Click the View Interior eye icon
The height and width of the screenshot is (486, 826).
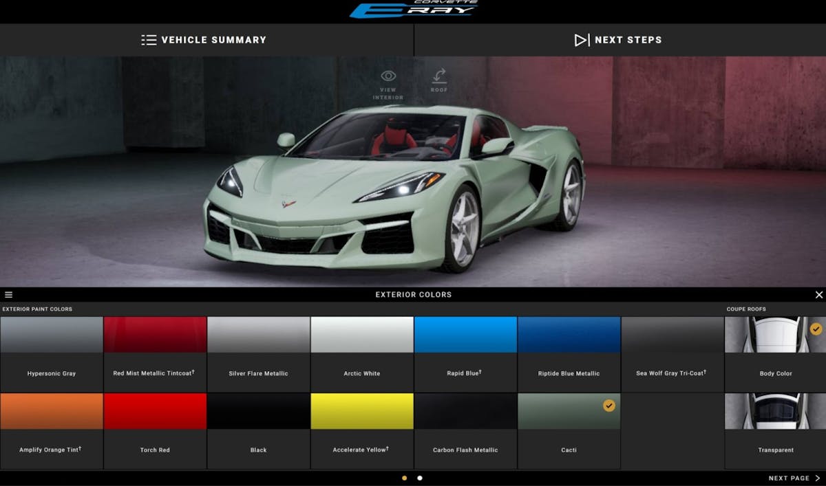point(388,76)
